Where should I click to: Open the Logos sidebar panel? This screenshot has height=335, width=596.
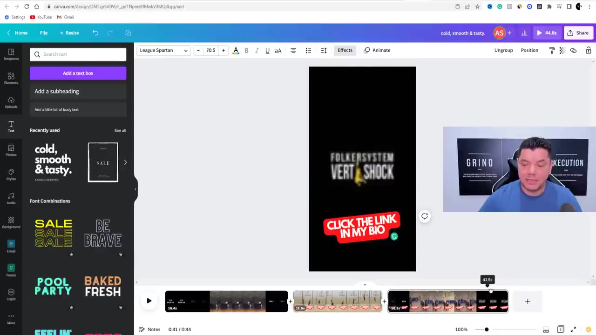(x=11, y=295)
